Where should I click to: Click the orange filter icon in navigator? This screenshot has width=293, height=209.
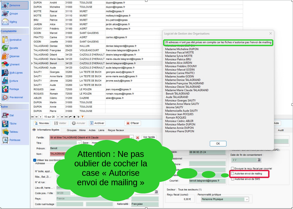82,117
